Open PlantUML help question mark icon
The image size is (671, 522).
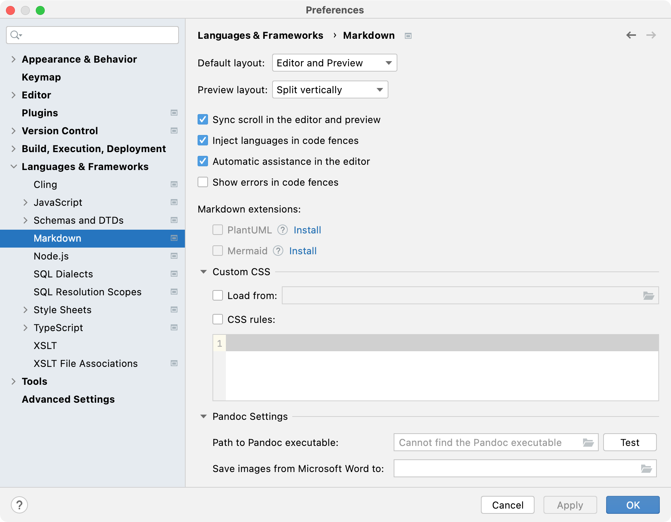coord(283,230)
